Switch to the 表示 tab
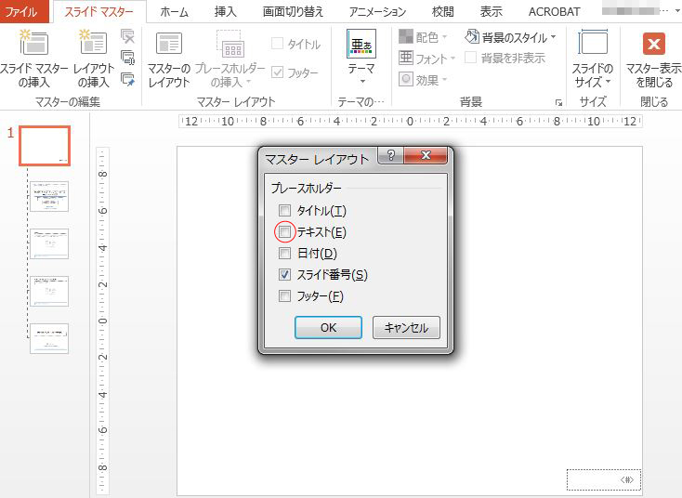This screenshot has width=682, height=498. click(x=491, y=12)
